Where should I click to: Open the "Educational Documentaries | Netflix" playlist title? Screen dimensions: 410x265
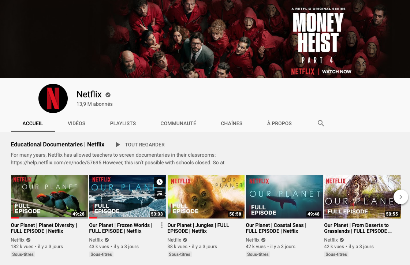[x=57, y=144]
